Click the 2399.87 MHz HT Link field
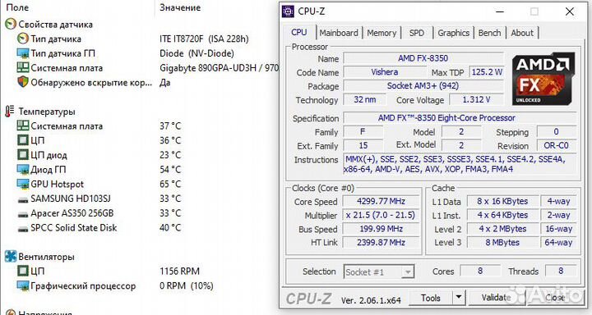The width and height of the screenshot is (592, 315). click(x=381, y=242)
